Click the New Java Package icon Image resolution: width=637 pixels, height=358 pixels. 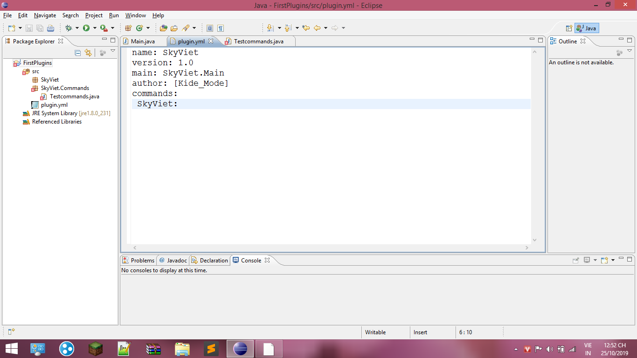128,28
